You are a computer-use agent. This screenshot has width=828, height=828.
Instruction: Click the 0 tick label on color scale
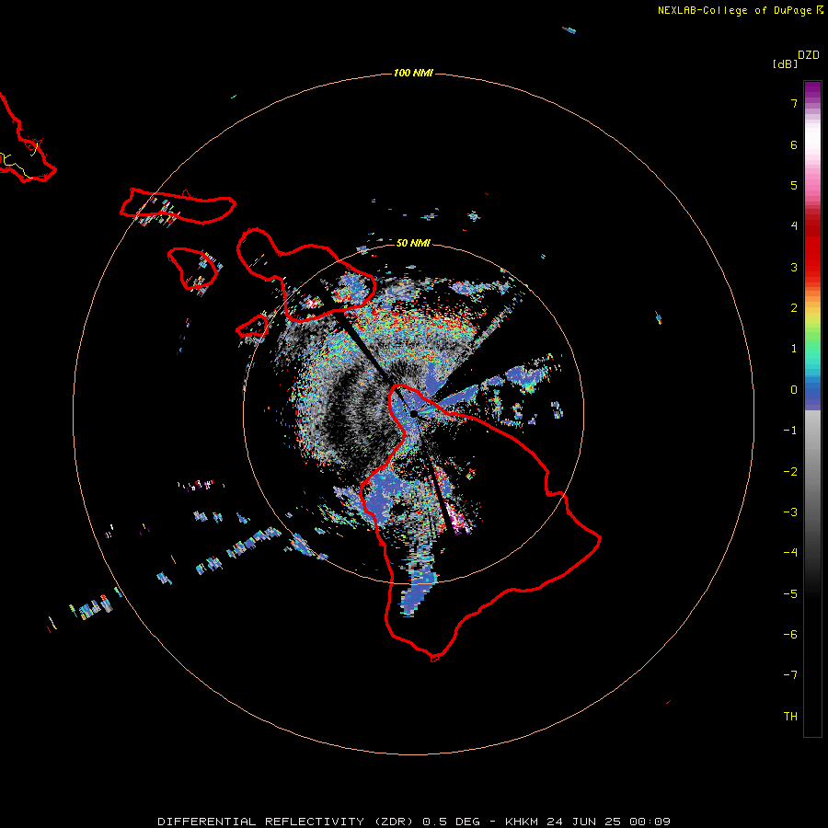tap(794, 390)
